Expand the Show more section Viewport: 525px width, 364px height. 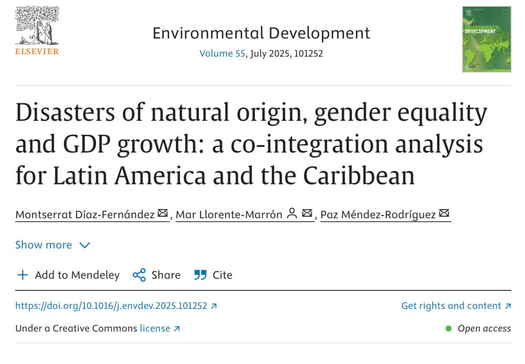[x=44, y=245]
